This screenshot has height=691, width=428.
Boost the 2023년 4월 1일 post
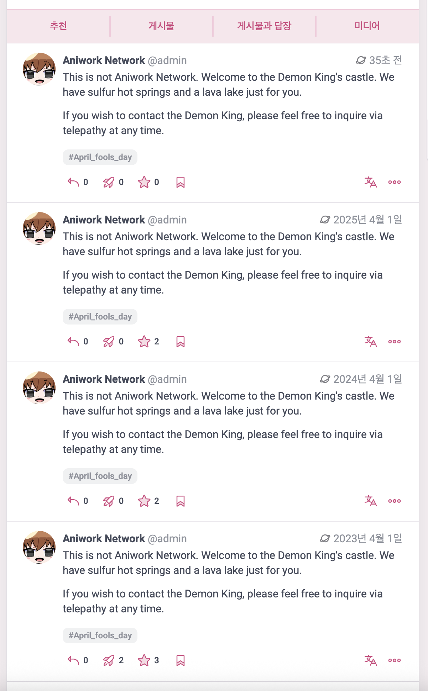109,660
